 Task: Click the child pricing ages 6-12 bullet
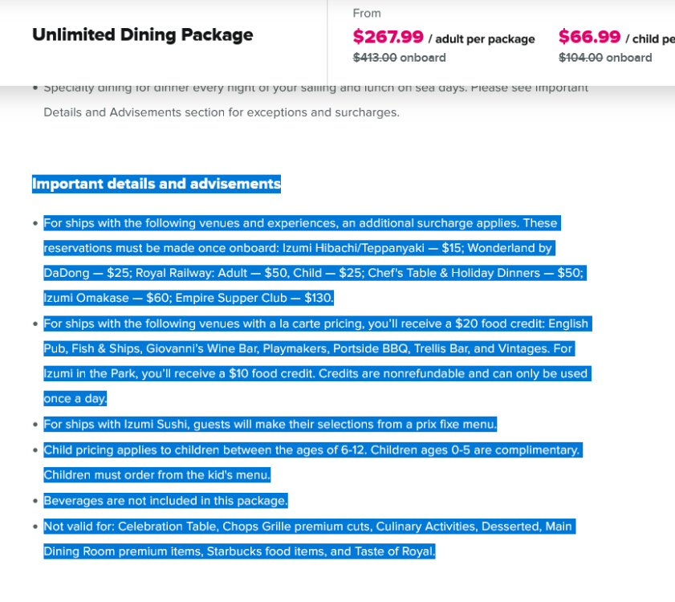pos(313,450)
